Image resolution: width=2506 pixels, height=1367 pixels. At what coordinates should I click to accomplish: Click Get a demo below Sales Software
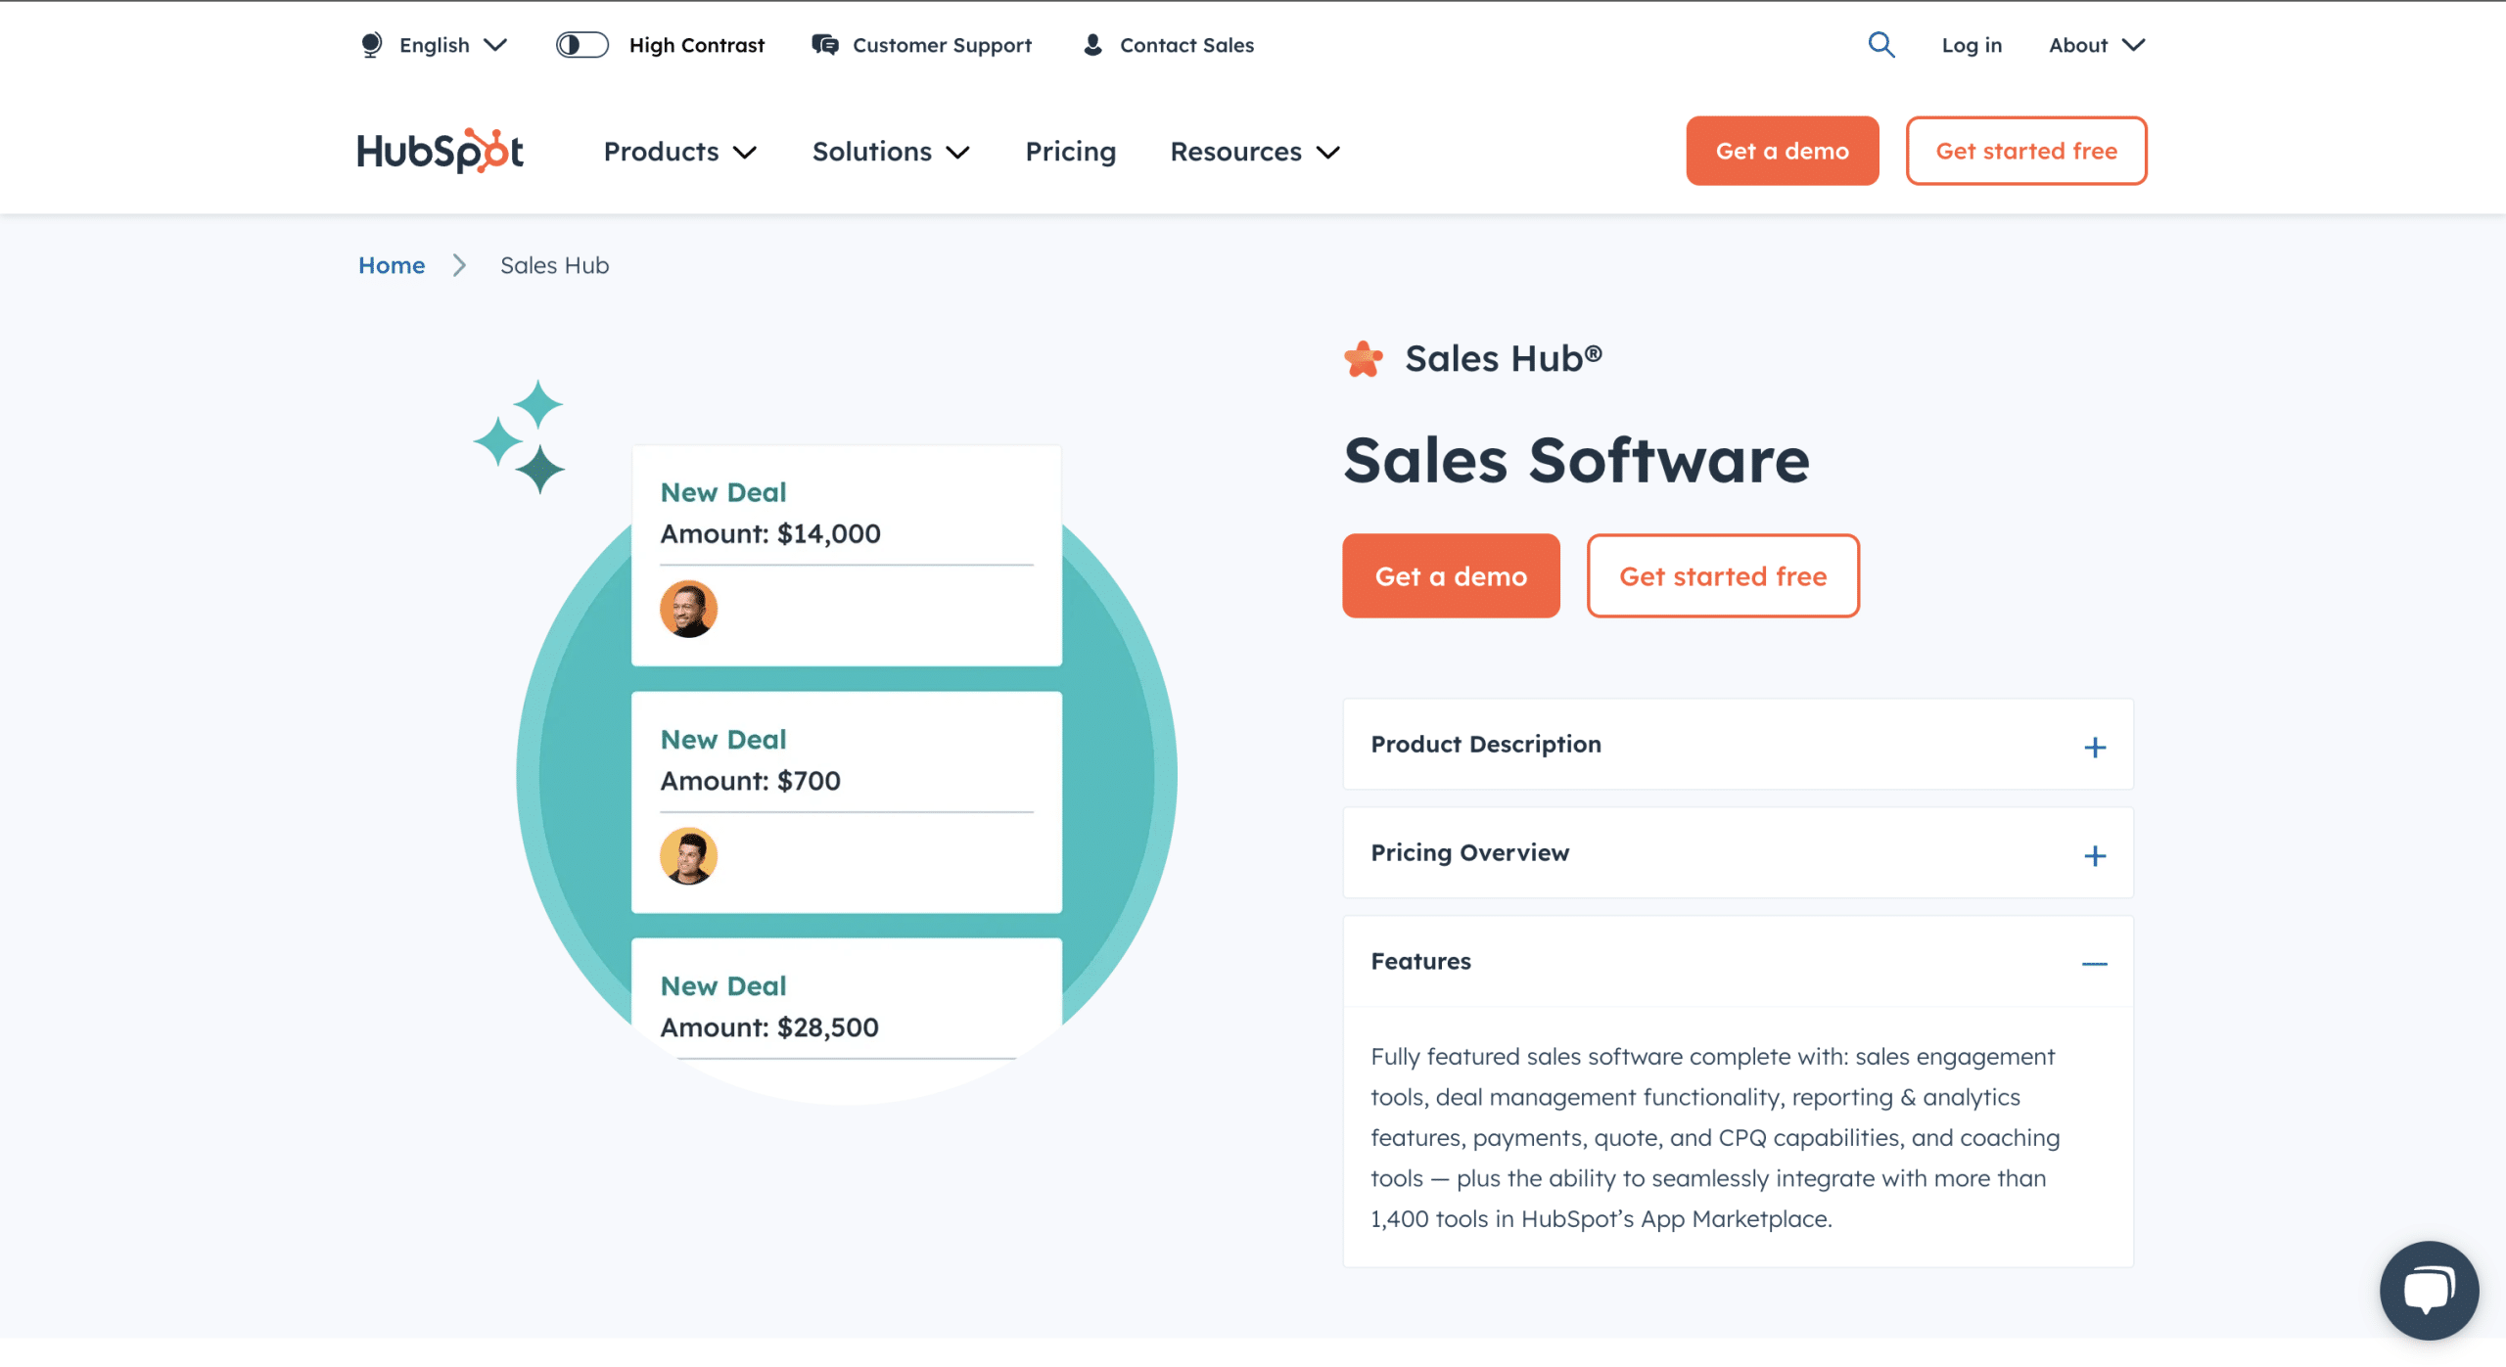pos(1450,576)
